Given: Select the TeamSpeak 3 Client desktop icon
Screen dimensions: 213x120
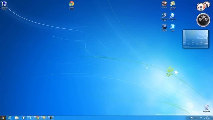Looking at the screenshot, I should coord(164,17).
